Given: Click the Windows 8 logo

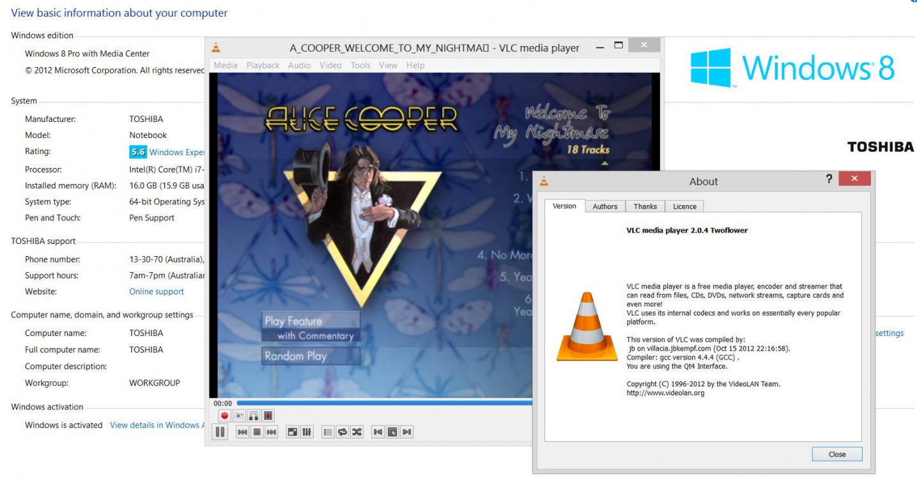Looking at the screenshot, I should coord(792,68).
